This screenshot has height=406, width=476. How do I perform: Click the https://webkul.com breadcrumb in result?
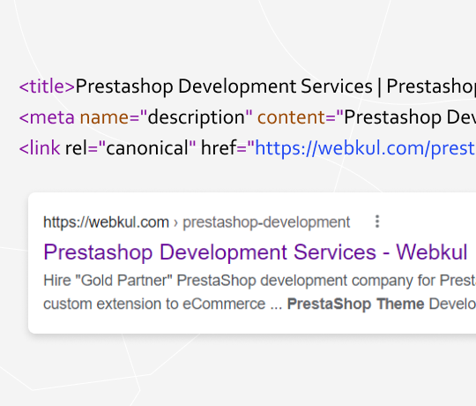coord(107,222)
